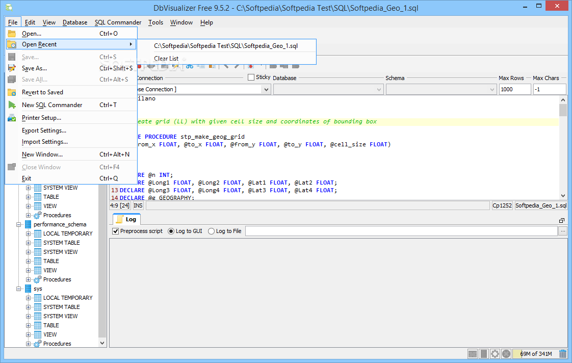Toggle the Sticky checkbox

pos(251,77)
